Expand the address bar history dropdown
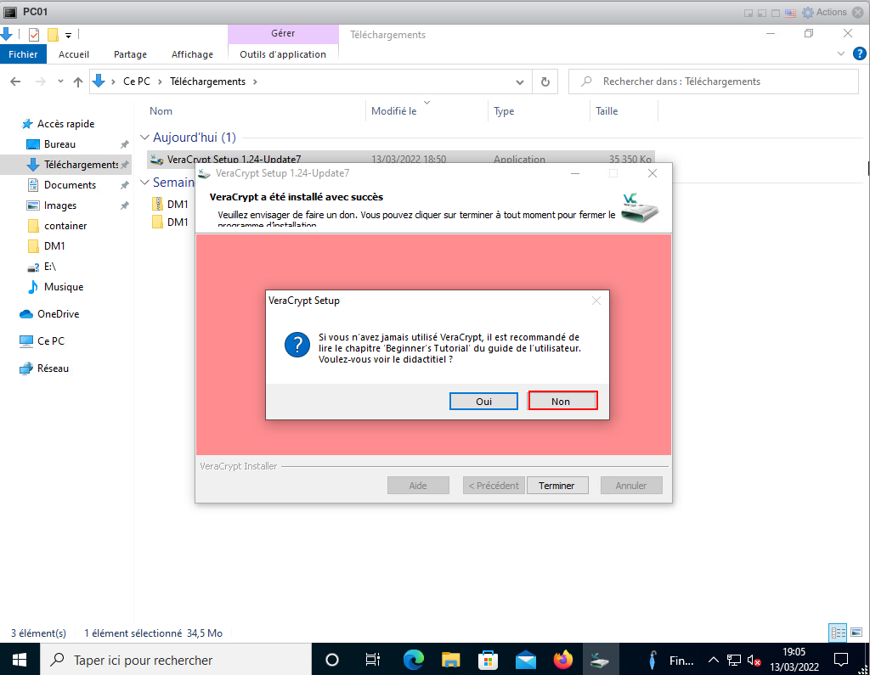 (x=520, y=82)
